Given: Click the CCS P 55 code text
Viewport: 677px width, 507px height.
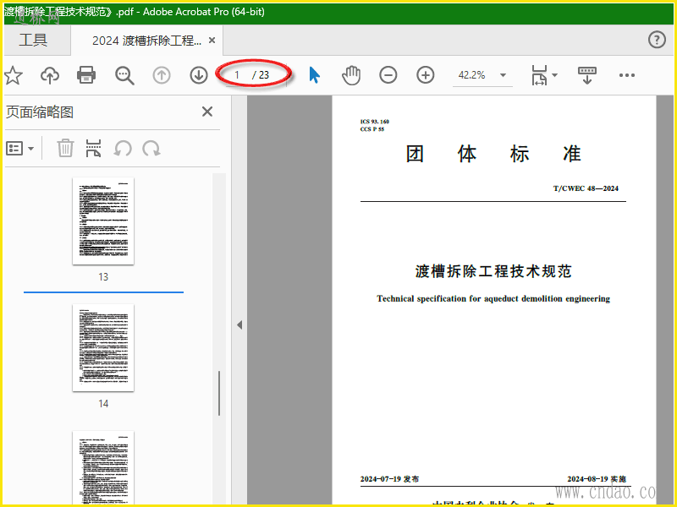Looking at the screenshot, I should pos(372,129).
